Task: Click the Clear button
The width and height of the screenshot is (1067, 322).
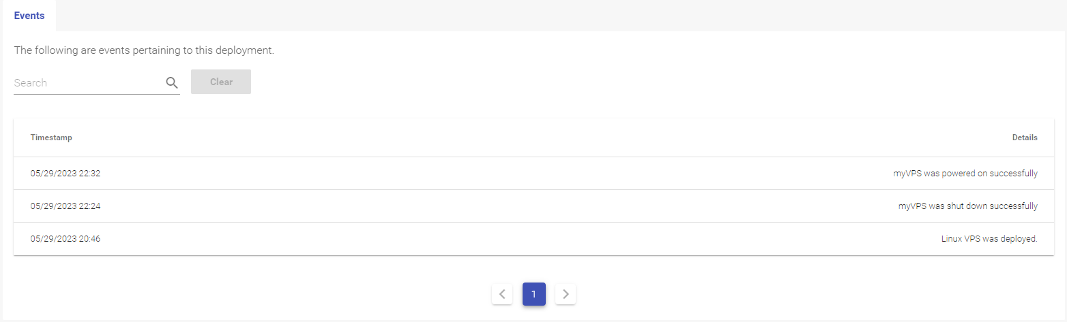Action: coord(221,82)
